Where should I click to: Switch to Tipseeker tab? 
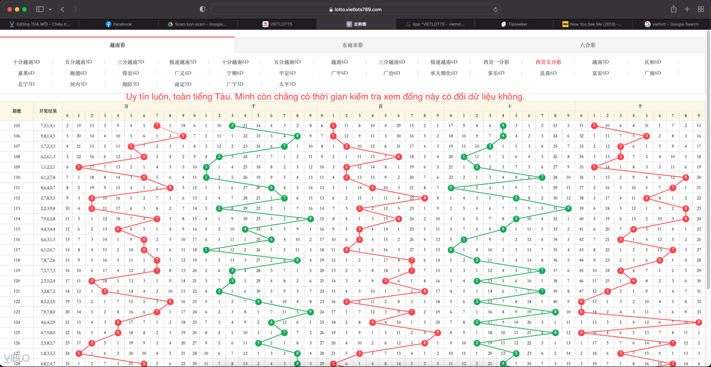[x=514, y=24]
